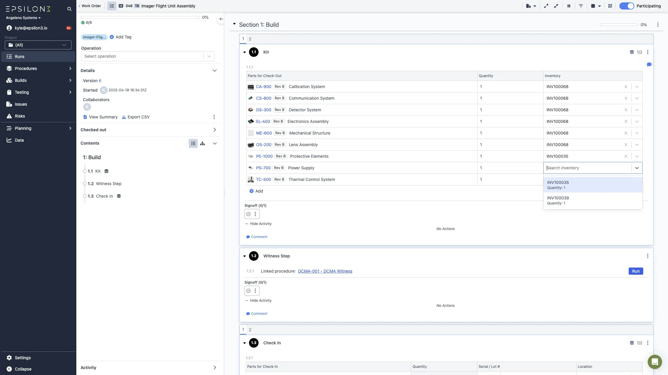668x375 pixels.
Task: Expand the Checked out section
Action: pyautogui.click(x=214, y=130)
